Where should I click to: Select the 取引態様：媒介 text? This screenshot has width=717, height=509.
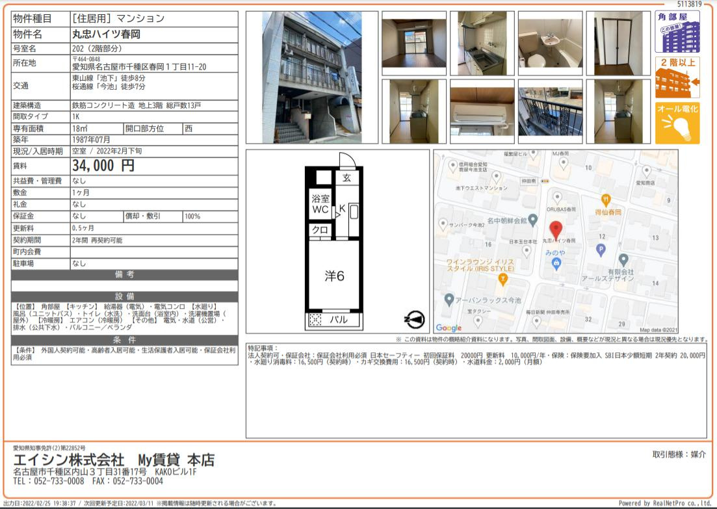point(679,454)
